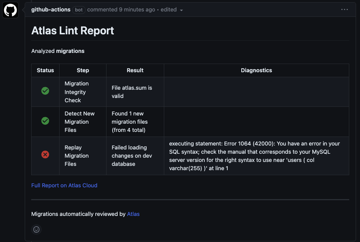Click the Replay Migration Files step cell
The height and width of the screenshot is (242, 360).
click(83, 156)
